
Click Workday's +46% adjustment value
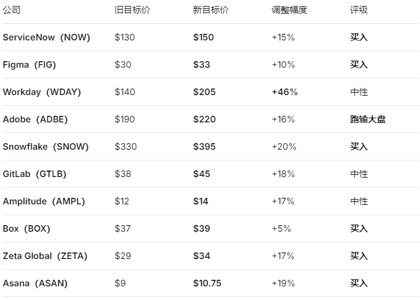click(x=285, y=92)
